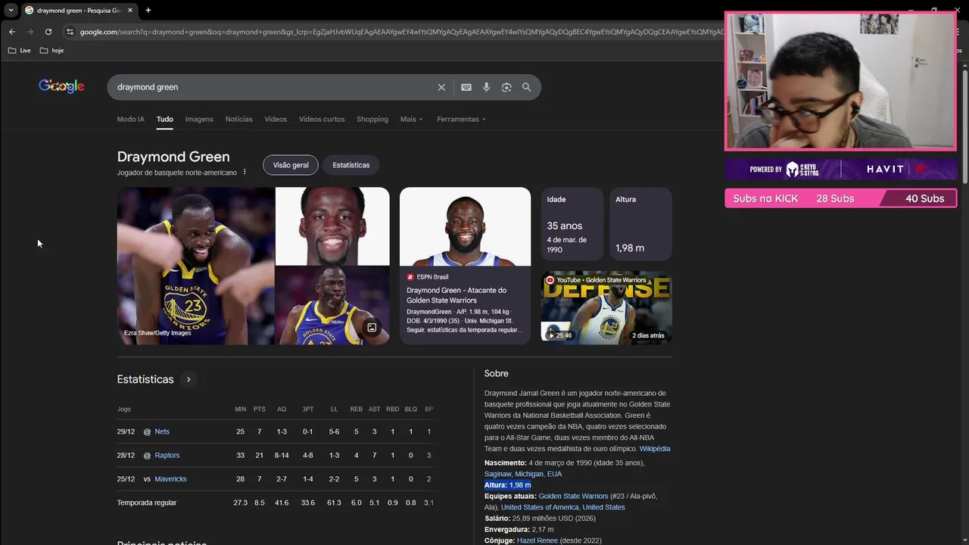Viewport: 969px width, 545px height.
Task: Click the browser back arrow
Action: point(12,32)
